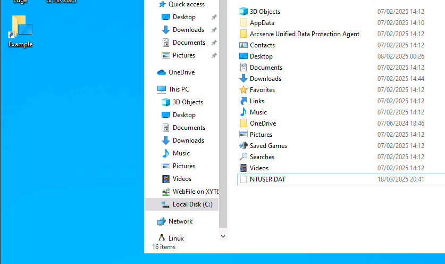Open the Links folder
Viewport: 445px width, 264px height.
click(x=257, y=101)
